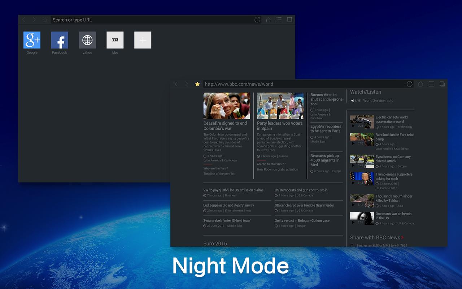This screenshot has height=289, width=462.
Task: Open 'Led Zeppelin did not steal Stairway'
Action: (x=228, y=205)
